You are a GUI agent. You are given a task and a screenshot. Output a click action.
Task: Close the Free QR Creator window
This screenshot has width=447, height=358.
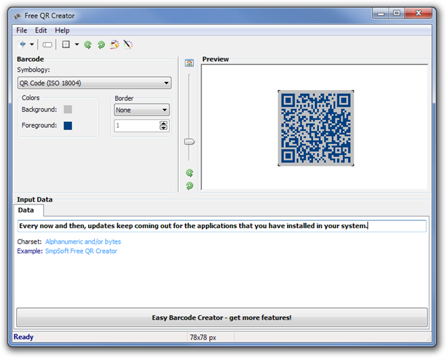(418, 14)
